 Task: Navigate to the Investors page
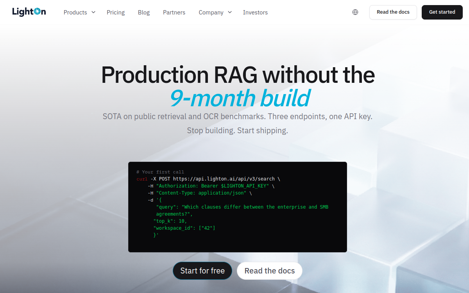(255, 13)
